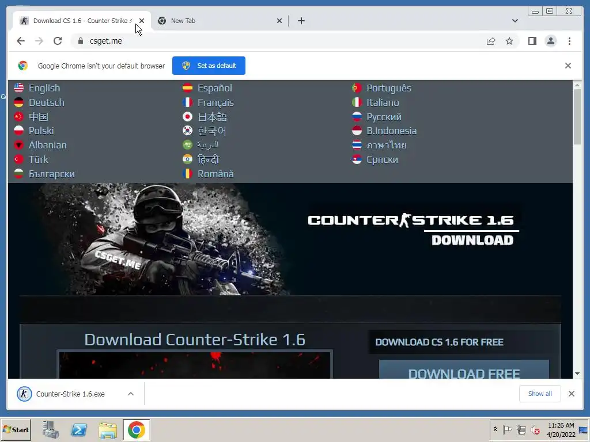Choose the Română language link

215,174
